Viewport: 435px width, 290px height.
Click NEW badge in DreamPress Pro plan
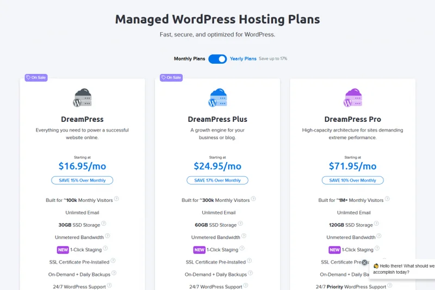(334, 250)
